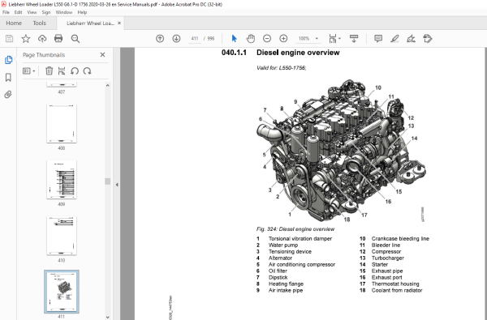487x320 pixels.
Task: Select page 409 thumbnail
Action: click(62, 180)
